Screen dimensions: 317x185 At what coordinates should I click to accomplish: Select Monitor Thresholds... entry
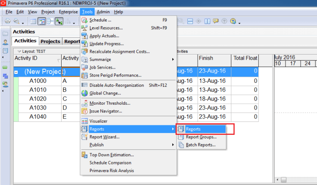click(128, 103)
